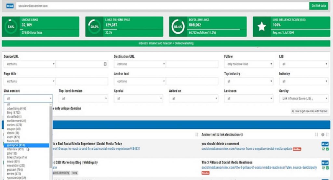Click the paste icon inside Source URL field
This screenshot has width=333, height=180.
point(105,64)
